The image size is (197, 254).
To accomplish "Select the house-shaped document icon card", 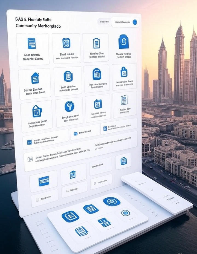I will (x=35, y=78).
